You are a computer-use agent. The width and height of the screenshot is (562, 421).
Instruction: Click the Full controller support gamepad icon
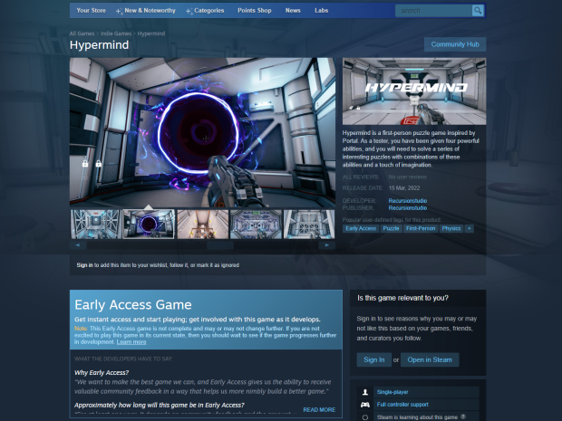click(x=365, y=405)
